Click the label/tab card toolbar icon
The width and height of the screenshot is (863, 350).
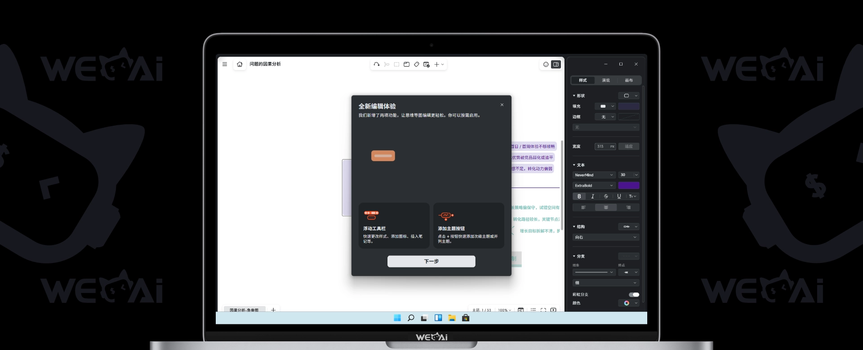[x=406, y=64]
